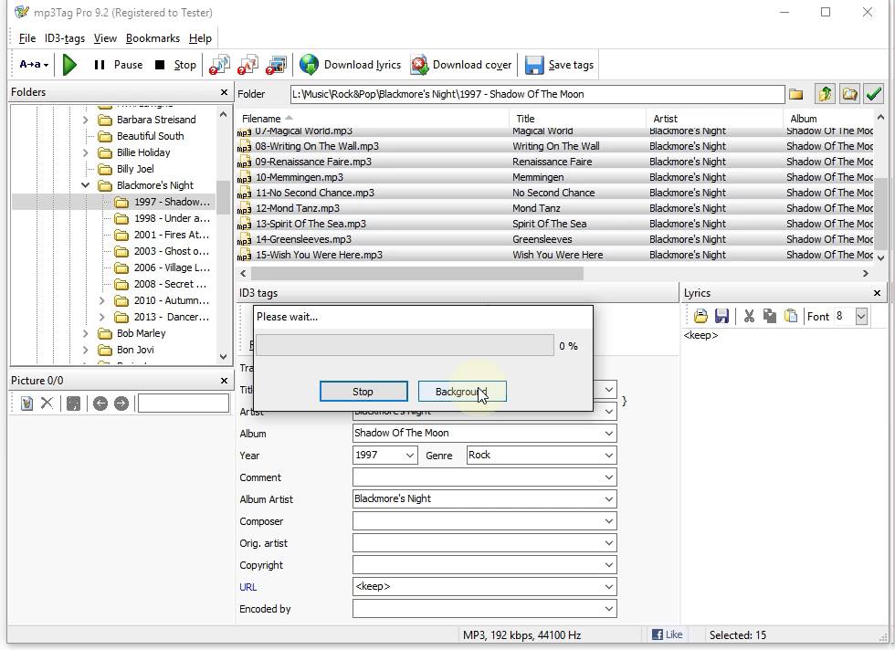The image size is (895, 650).
Task: Click the picture save icon in Picture panel
Action: tap(73, 404)
